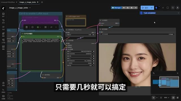181x101 pixels.
Task: Fit view to canvas icon
Action: [x=161, y=98]
